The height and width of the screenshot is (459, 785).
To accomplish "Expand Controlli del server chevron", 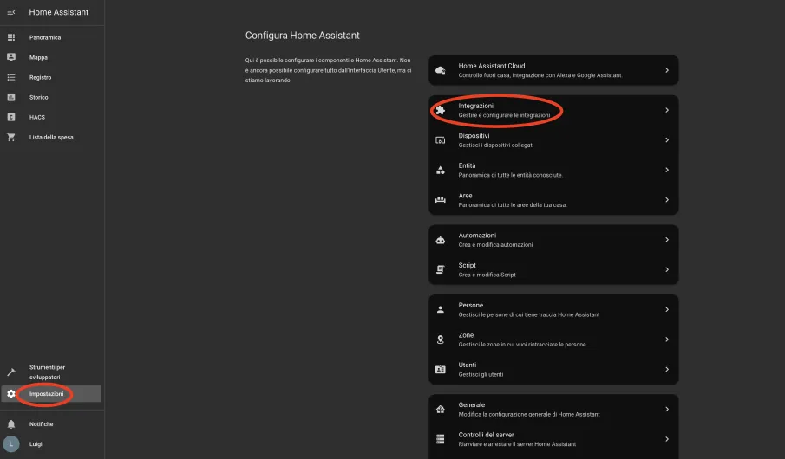I will 667,439.
